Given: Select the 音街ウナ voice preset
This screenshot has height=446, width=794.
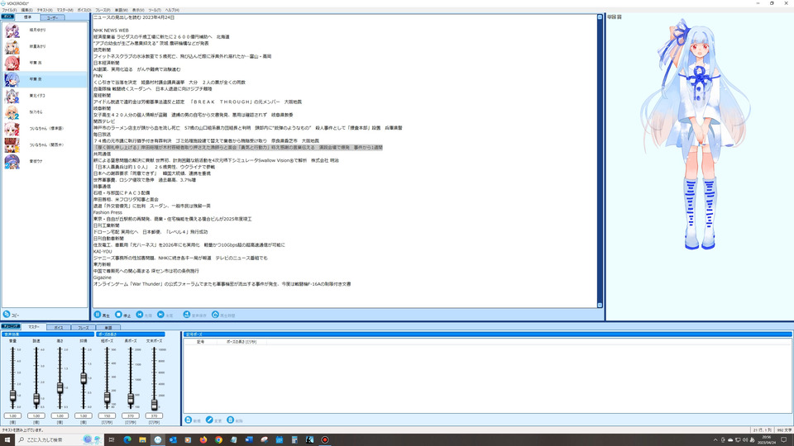Looking at the screenshot, I should (x=45, y=161).
